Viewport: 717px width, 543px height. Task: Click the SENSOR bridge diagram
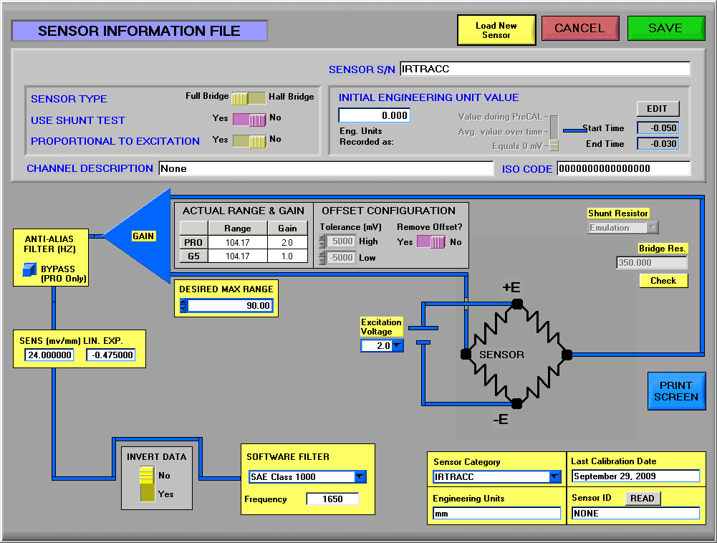tap(516, 354)
